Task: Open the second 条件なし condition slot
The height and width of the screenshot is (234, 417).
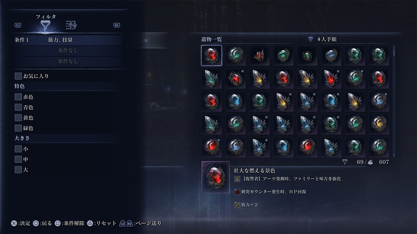Action: pos(68,50)
